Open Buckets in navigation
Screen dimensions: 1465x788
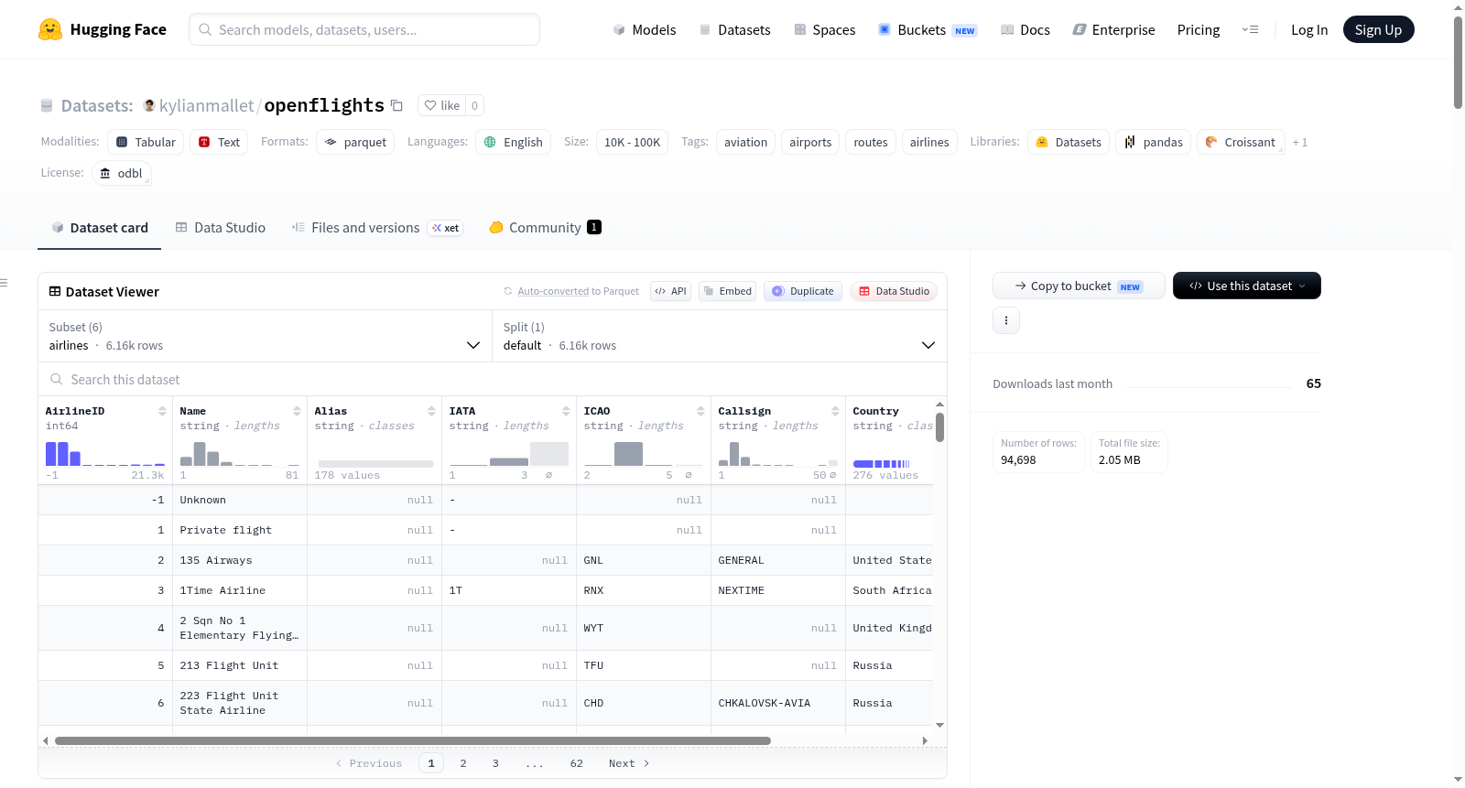click(x=928, y=29)
